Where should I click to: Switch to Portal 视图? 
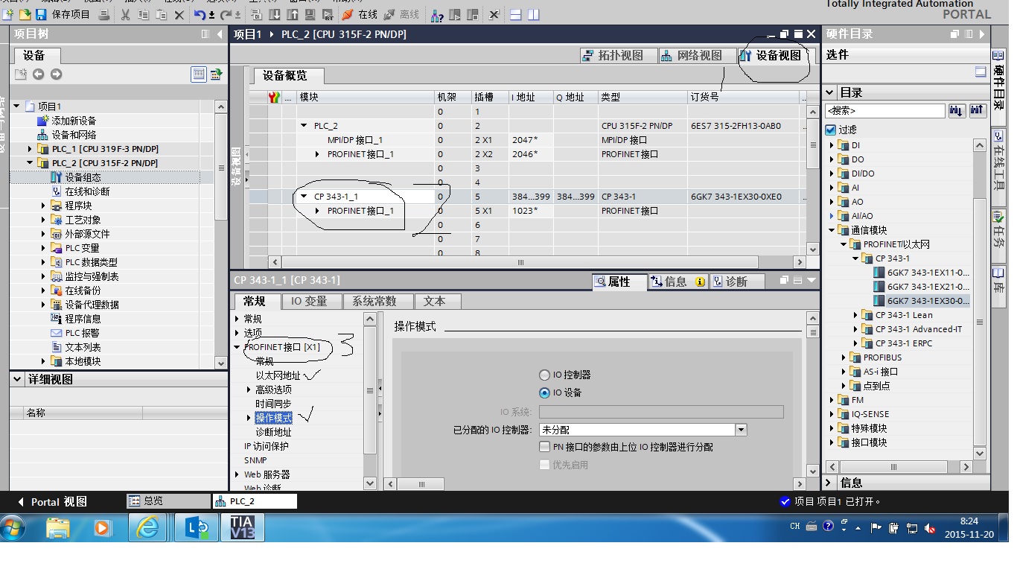[x=53, y=502]
